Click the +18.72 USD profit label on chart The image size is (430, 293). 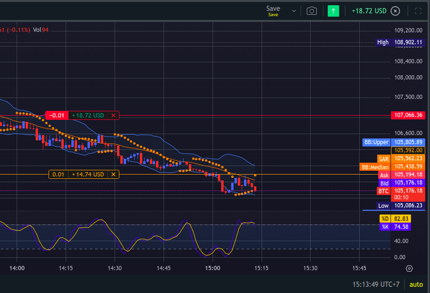click(x=88, y=116)
